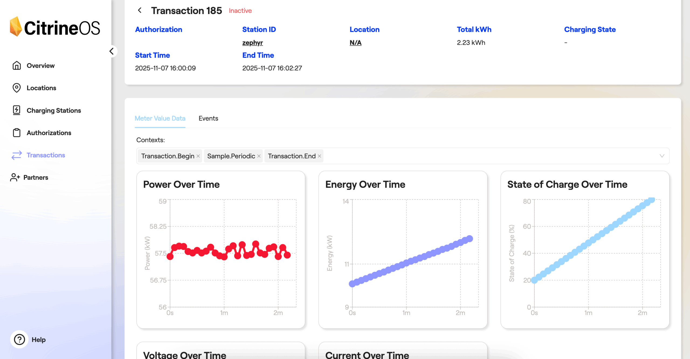Screen dimensions: 690x359
Task: Remove the Sample.Periodic context tag
Action: point(259,156)
